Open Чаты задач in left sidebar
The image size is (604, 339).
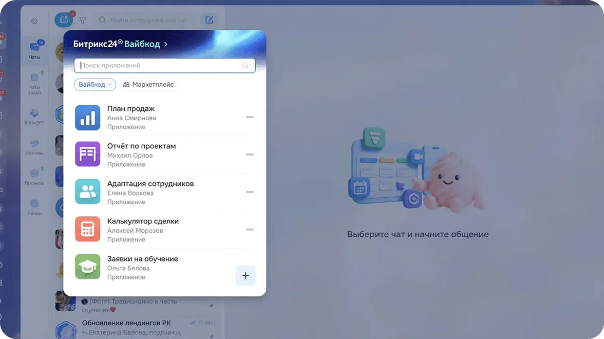(34, 83)
